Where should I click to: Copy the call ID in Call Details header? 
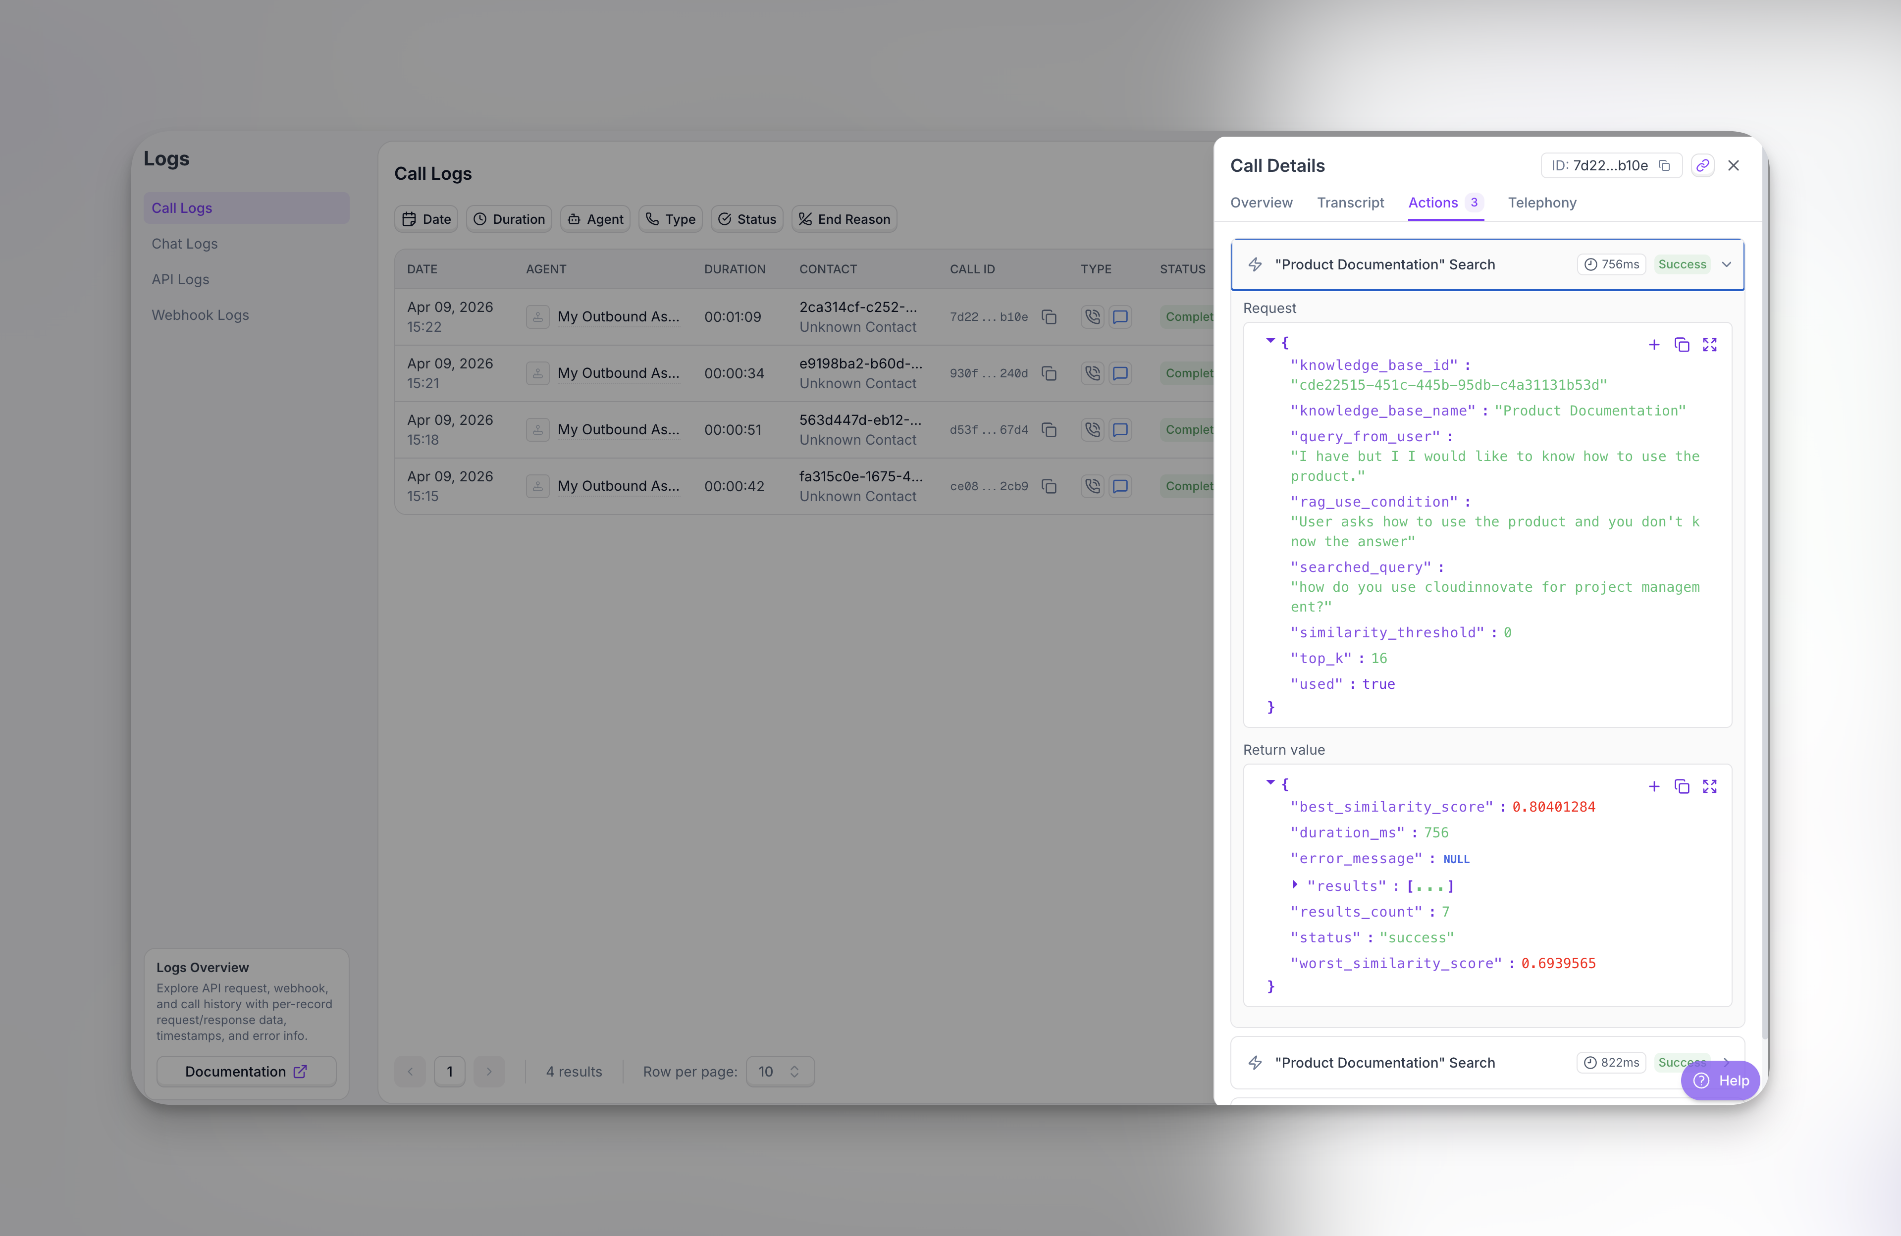[1665, 165]
